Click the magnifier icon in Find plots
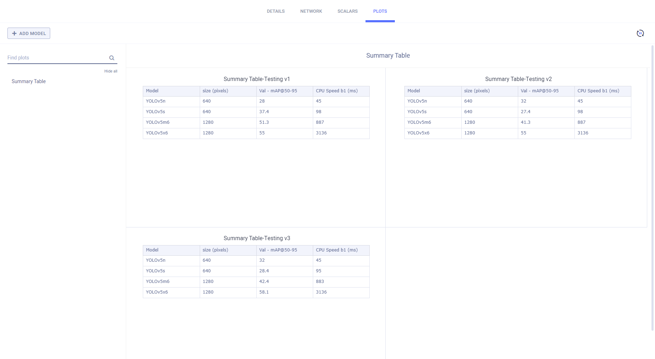 click(x=112, y=58)
